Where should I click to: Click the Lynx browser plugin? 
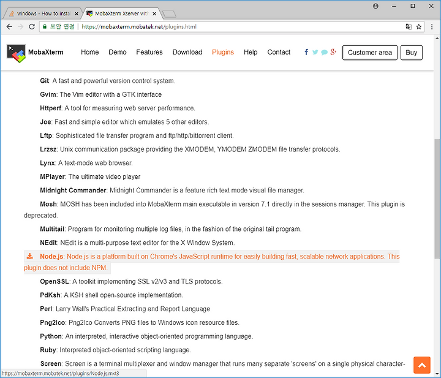coord(86,163)
